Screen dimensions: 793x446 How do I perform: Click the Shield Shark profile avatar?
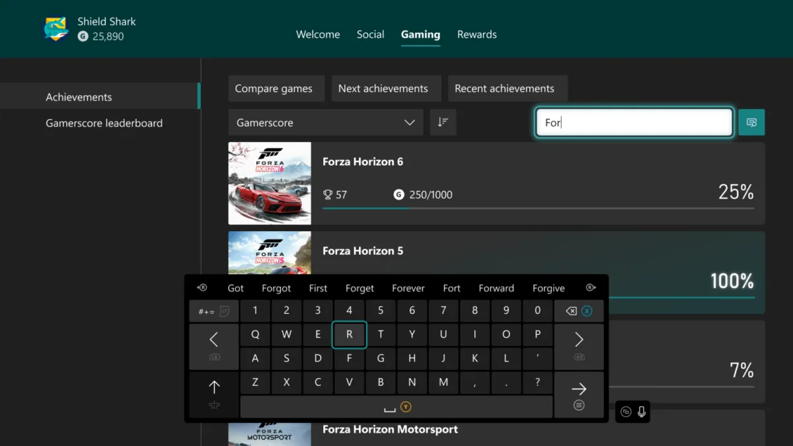point(56,30)
